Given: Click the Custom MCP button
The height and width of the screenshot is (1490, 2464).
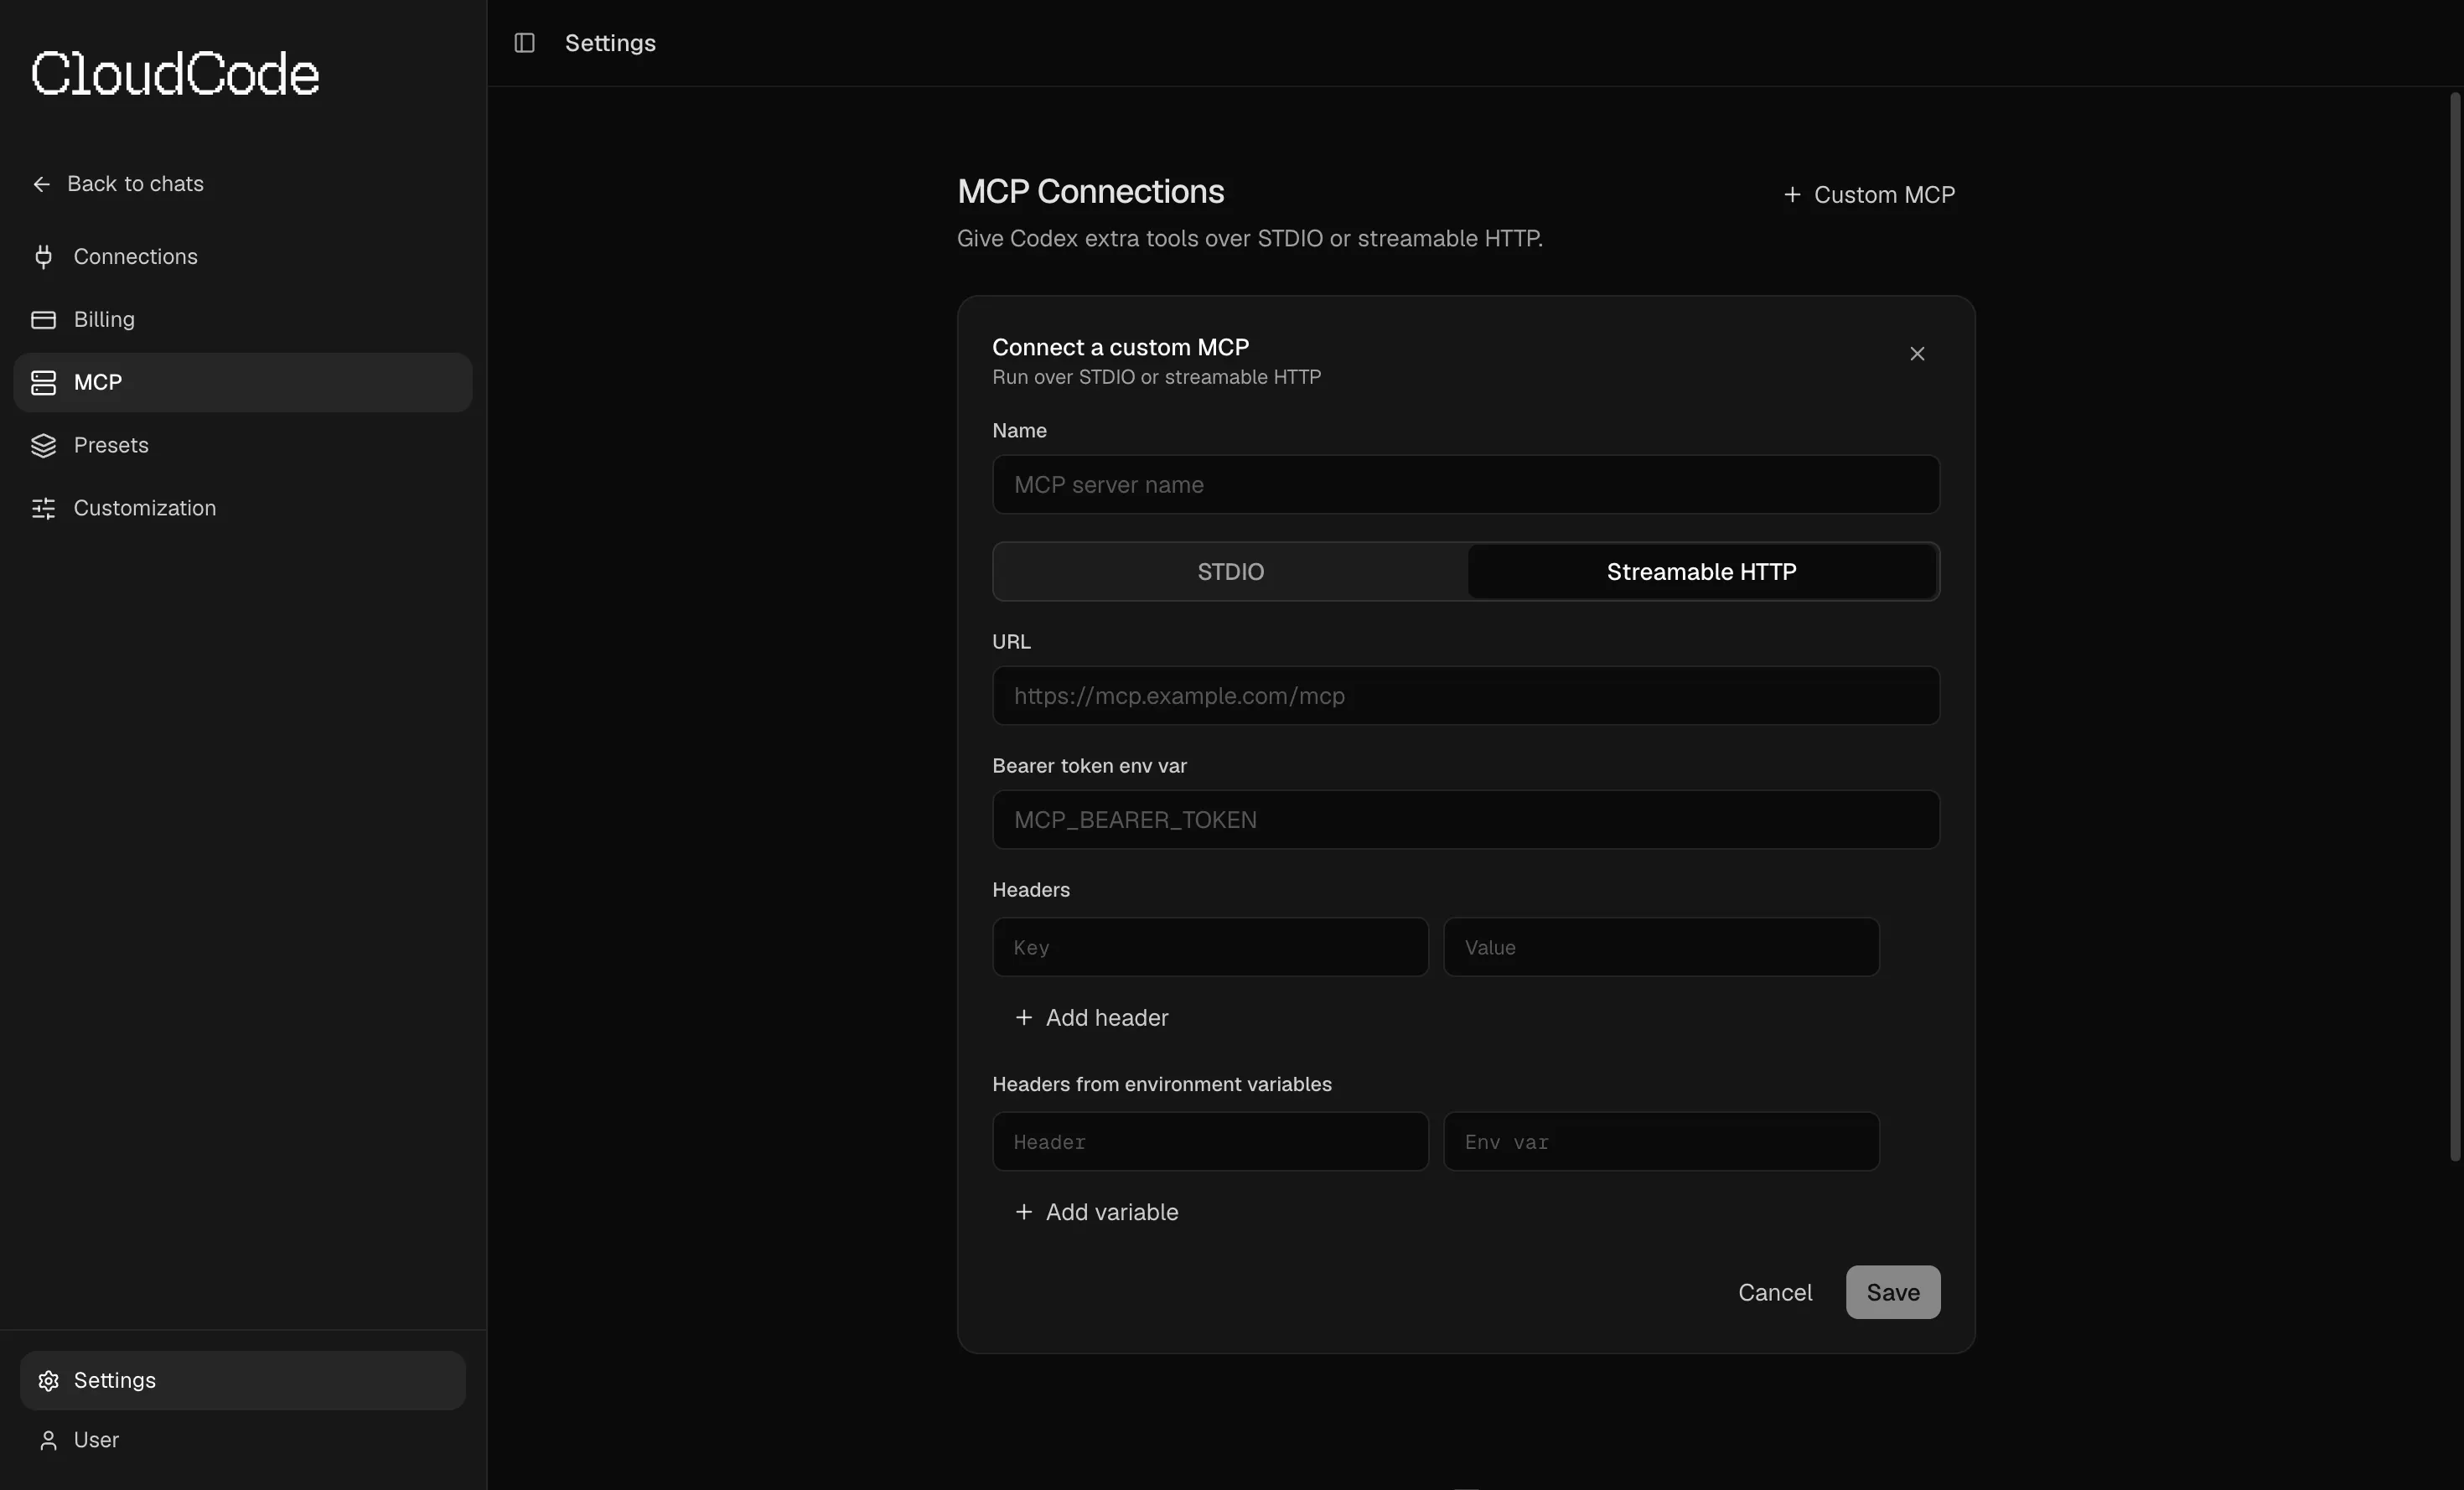Looking at the screenshot, I should click(1869, 195).
